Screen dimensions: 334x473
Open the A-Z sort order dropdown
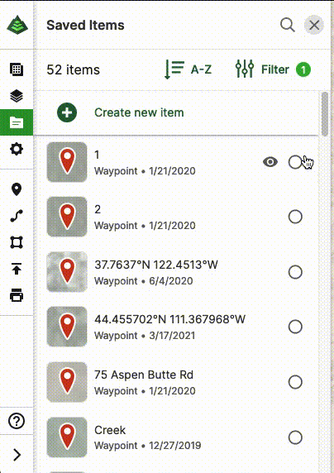point(188,69)
